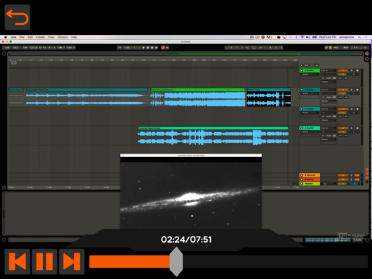Click the Apple menu icon
Viewport: 372px width, 279px height.
point(5,37)
